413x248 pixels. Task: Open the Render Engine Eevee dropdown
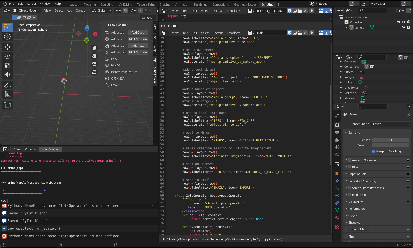tap(391, 124)
